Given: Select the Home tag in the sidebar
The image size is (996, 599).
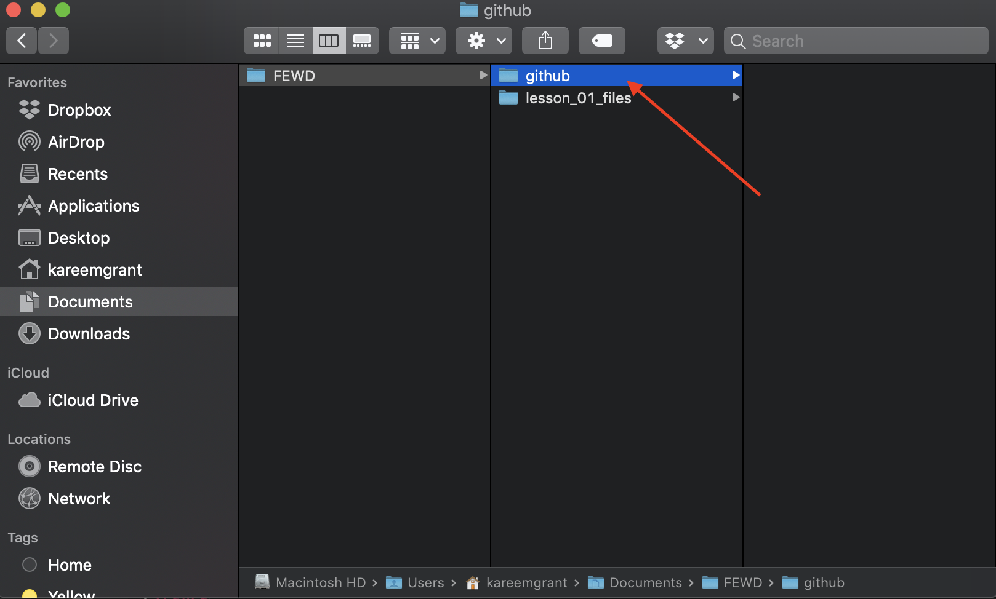Looking at the screenshot, I should (119, 565).
